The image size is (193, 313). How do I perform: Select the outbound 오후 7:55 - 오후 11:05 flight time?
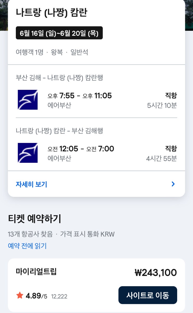pos(79,96)
